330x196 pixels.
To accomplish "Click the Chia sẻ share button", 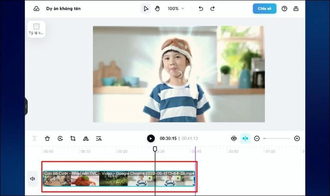I will (x=264, y=9).
